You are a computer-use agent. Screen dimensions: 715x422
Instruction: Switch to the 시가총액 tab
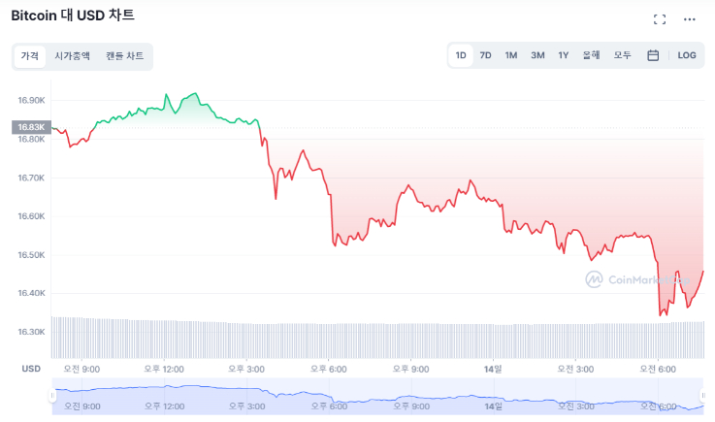[72, 56]
